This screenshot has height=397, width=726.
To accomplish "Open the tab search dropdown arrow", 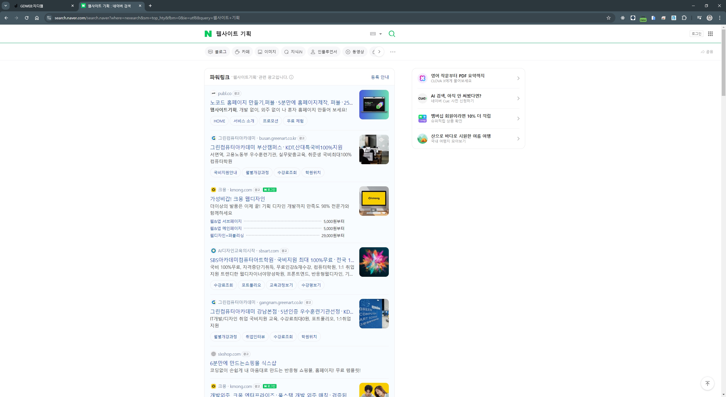I will (5, 6).
